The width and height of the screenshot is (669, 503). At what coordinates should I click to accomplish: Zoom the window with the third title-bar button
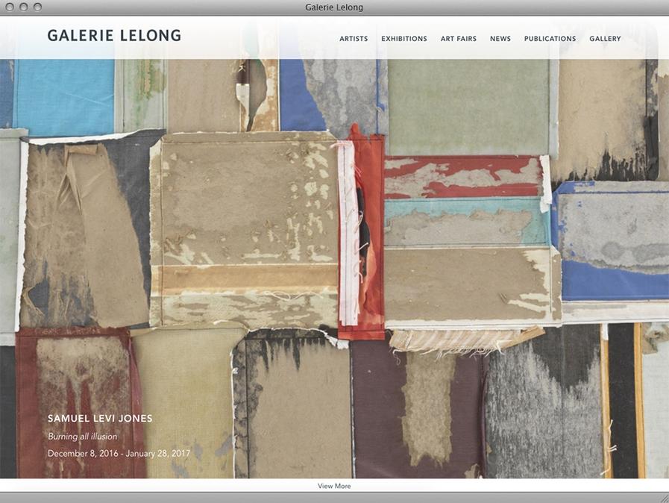37,7
